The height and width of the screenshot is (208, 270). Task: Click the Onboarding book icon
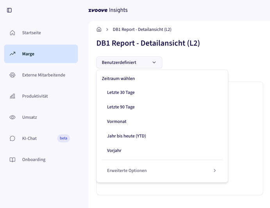coord(13,160)
